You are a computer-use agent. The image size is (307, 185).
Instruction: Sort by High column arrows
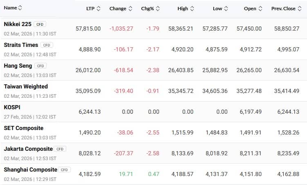(192, 9)
